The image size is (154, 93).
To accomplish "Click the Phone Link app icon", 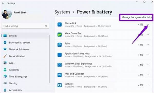I will 60,25.
